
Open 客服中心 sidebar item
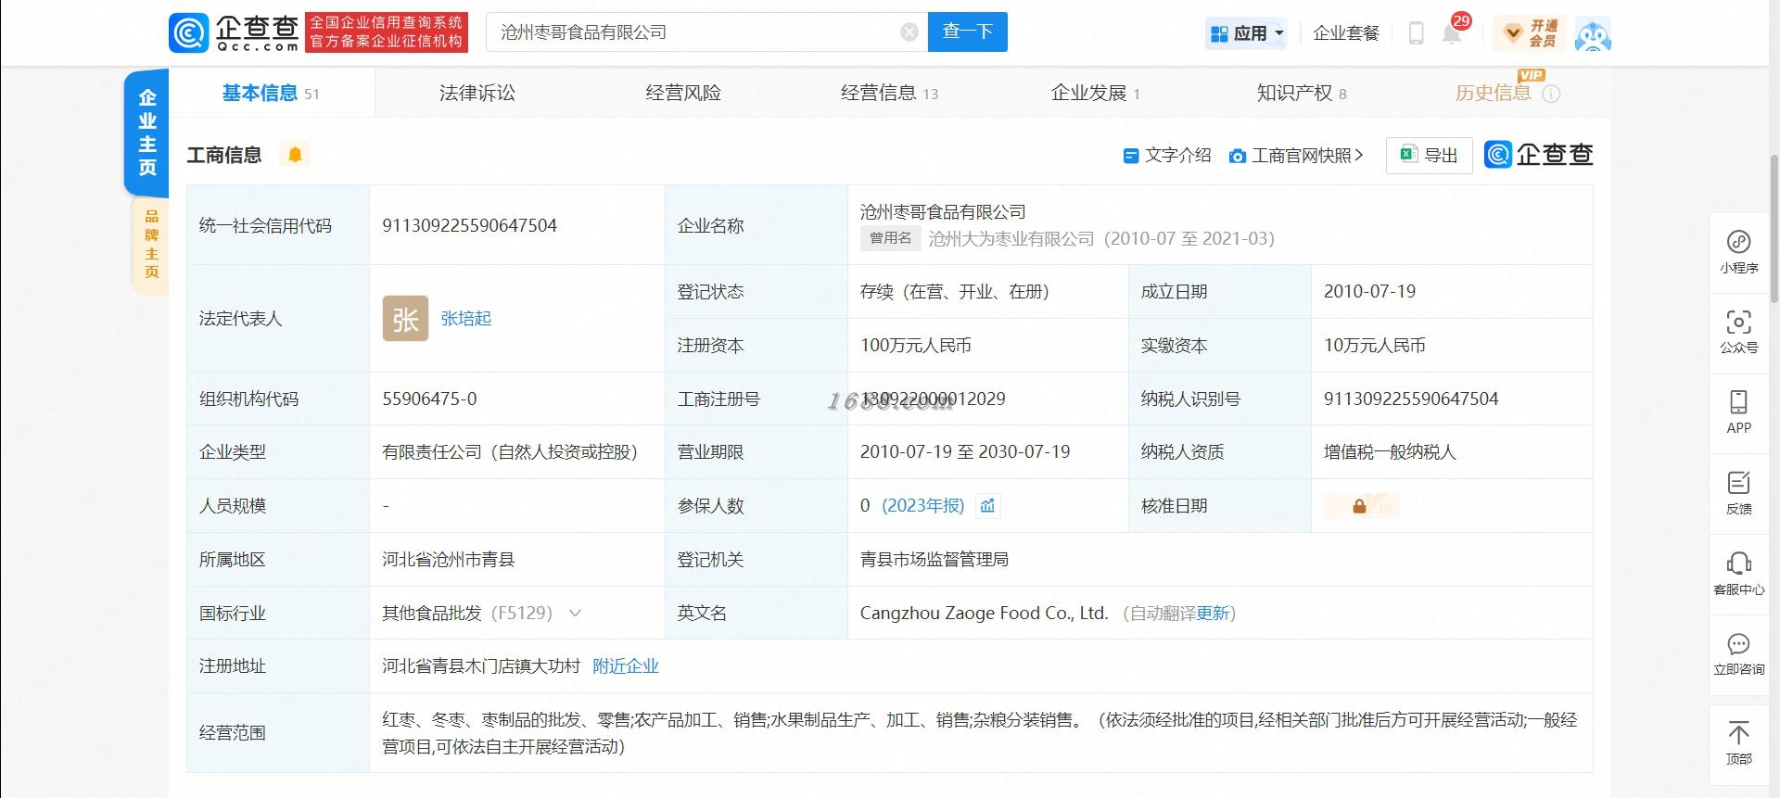(x=1738, y=574)
